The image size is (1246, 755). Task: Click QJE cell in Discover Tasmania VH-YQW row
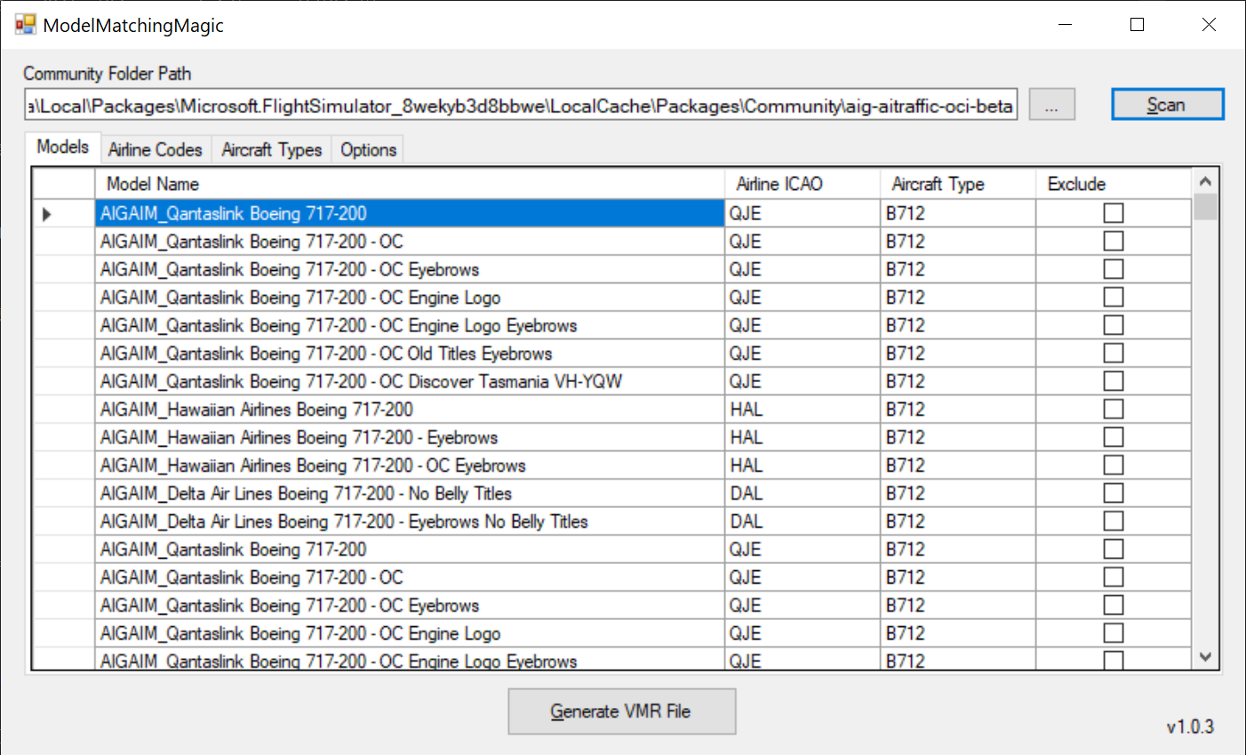(803, 381)
